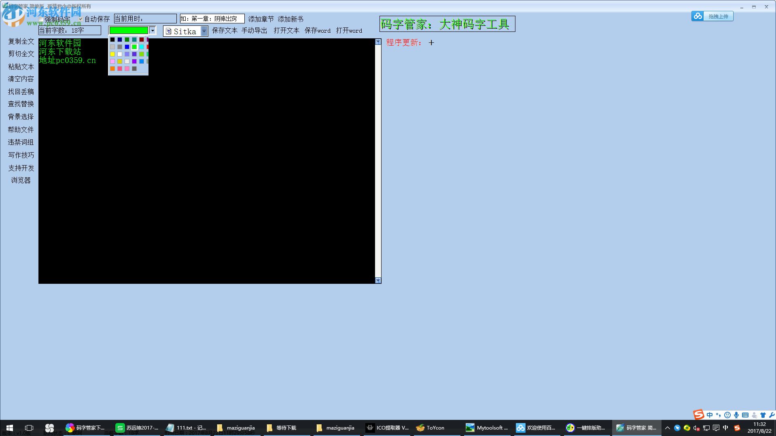The height and width of the screenshot is (436, 776).
Task: Open 写作技巧 writing tips
Action: pyautogui.click(x=21, y=155)
